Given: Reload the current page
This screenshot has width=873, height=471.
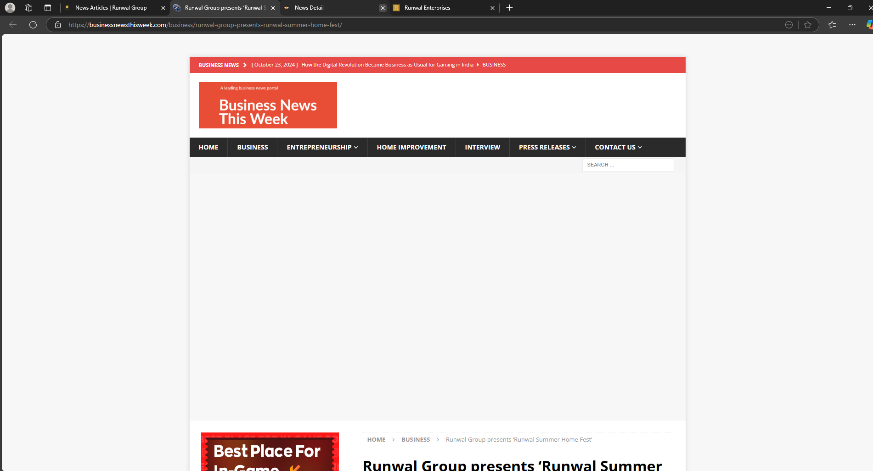Looking at the screenshot, I should [x=33, y=25].
